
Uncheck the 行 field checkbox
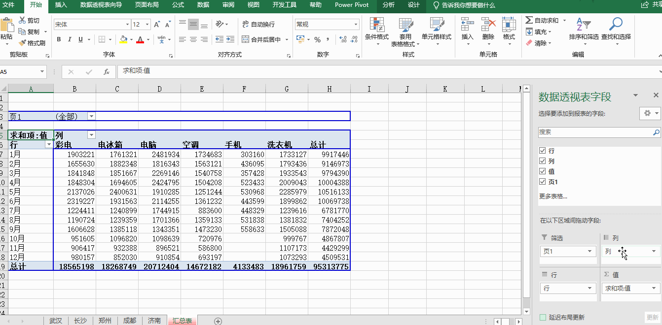[543, 151]
